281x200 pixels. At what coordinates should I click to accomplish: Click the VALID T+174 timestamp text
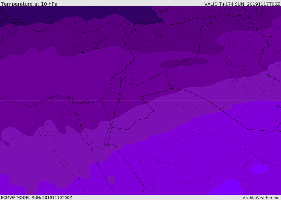pyautogui.click(x=242, y=4)
